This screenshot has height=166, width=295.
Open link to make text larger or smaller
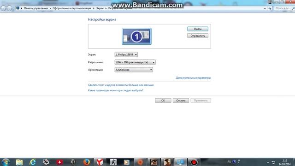[121, 85]
